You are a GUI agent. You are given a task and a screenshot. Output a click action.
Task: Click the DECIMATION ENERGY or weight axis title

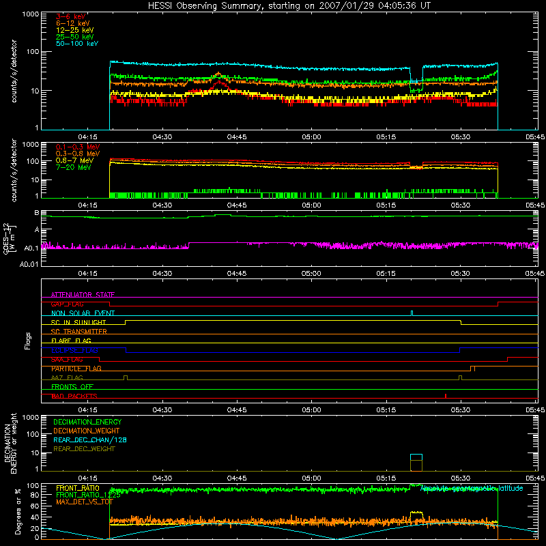[x=10, y=444]
